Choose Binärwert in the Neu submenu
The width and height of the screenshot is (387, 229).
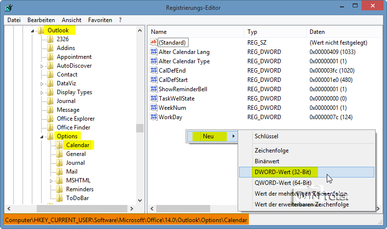(307, 161)
